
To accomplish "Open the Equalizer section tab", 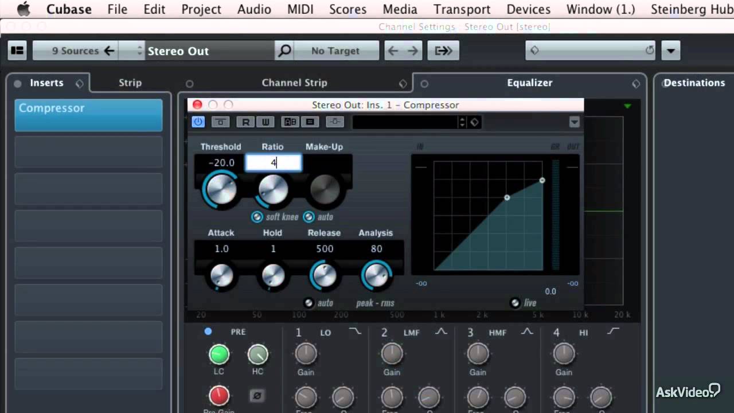I will click(x=530, y=83).
